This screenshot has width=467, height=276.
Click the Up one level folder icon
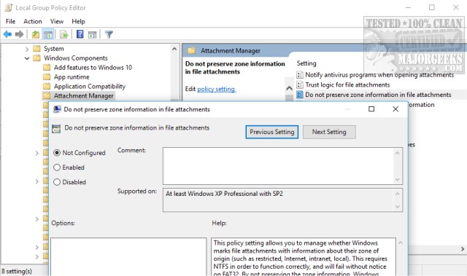click(36, 34)
